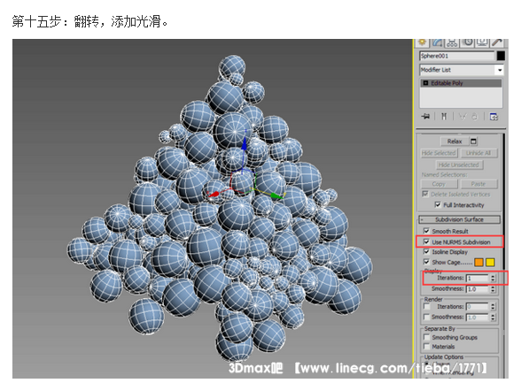Click the Pin Stack icon
The image size is (513, 383).
(x=425, y=116)
